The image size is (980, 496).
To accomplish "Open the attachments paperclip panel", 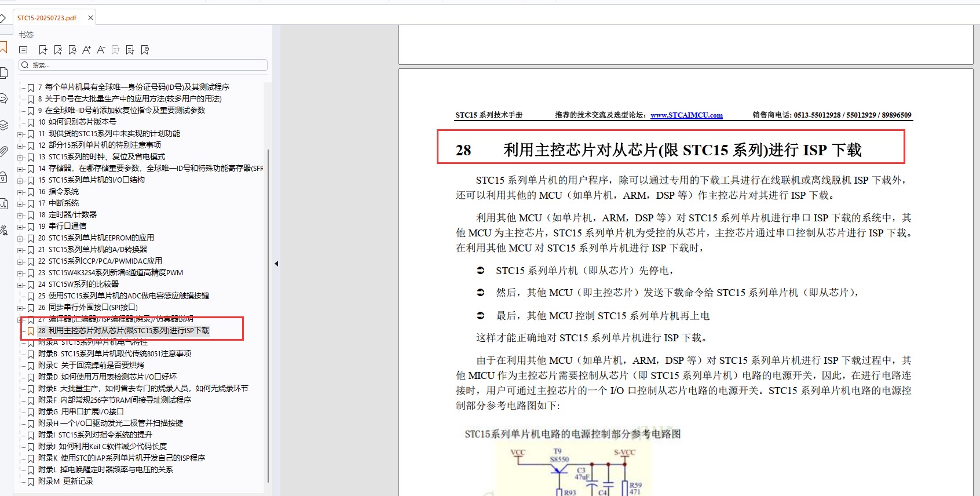I will tap(3, 151).
